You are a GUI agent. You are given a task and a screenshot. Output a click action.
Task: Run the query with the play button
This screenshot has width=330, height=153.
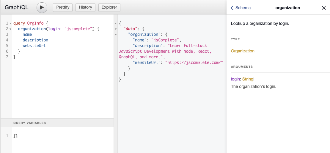(42, 7)
